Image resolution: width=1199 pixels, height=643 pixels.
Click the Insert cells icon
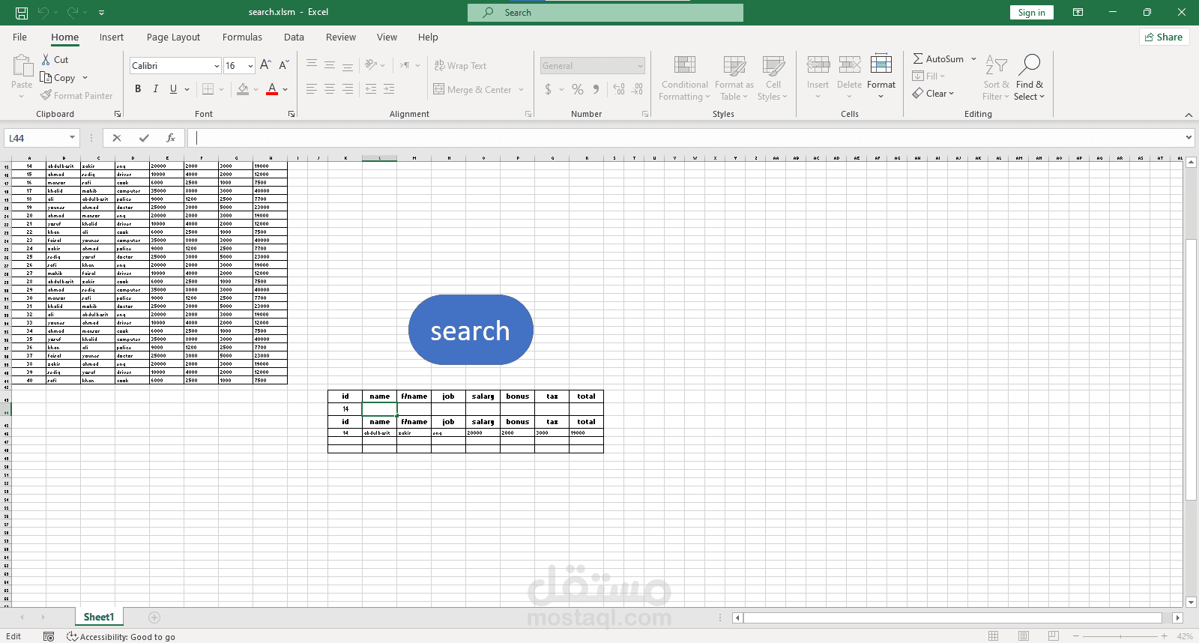(x=818, y=64)
